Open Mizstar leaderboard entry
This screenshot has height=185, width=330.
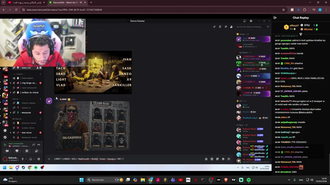click(309, 29)
